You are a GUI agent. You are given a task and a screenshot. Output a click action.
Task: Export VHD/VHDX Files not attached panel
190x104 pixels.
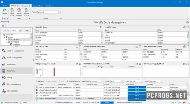pyautogui.click(x=137, y=64)
